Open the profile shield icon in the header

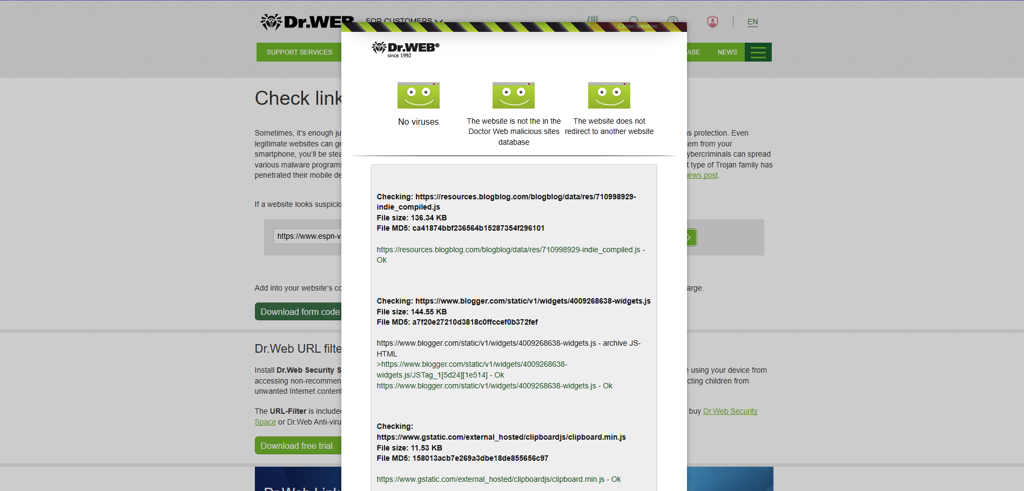tap(712, 22)
